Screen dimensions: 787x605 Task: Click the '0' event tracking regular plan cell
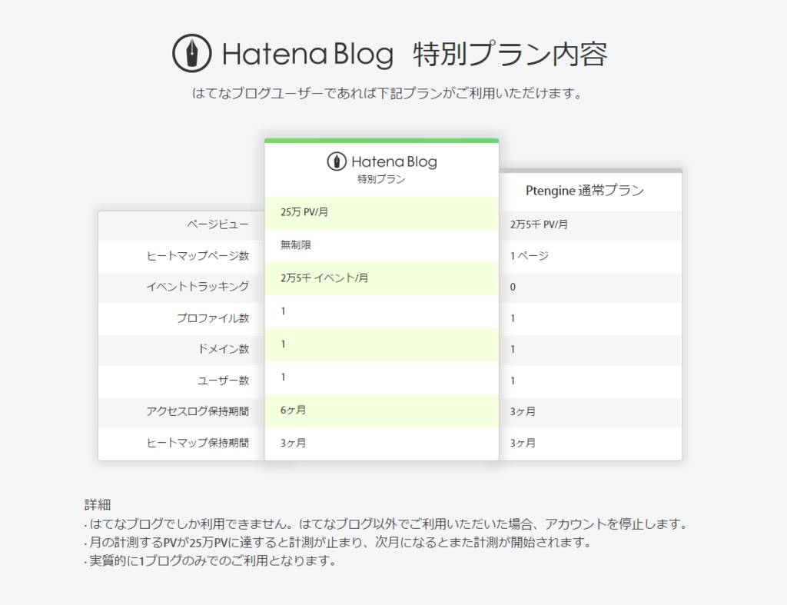click(x=590, y=288)
